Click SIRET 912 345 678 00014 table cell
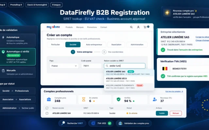This screenshot has width=209, height=130. pyautogui.click(x=91, y=113)
